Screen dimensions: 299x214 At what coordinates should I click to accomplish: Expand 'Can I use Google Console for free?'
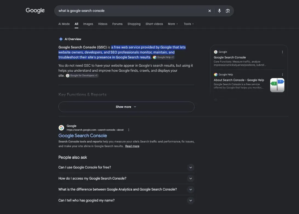click(126, 167)
